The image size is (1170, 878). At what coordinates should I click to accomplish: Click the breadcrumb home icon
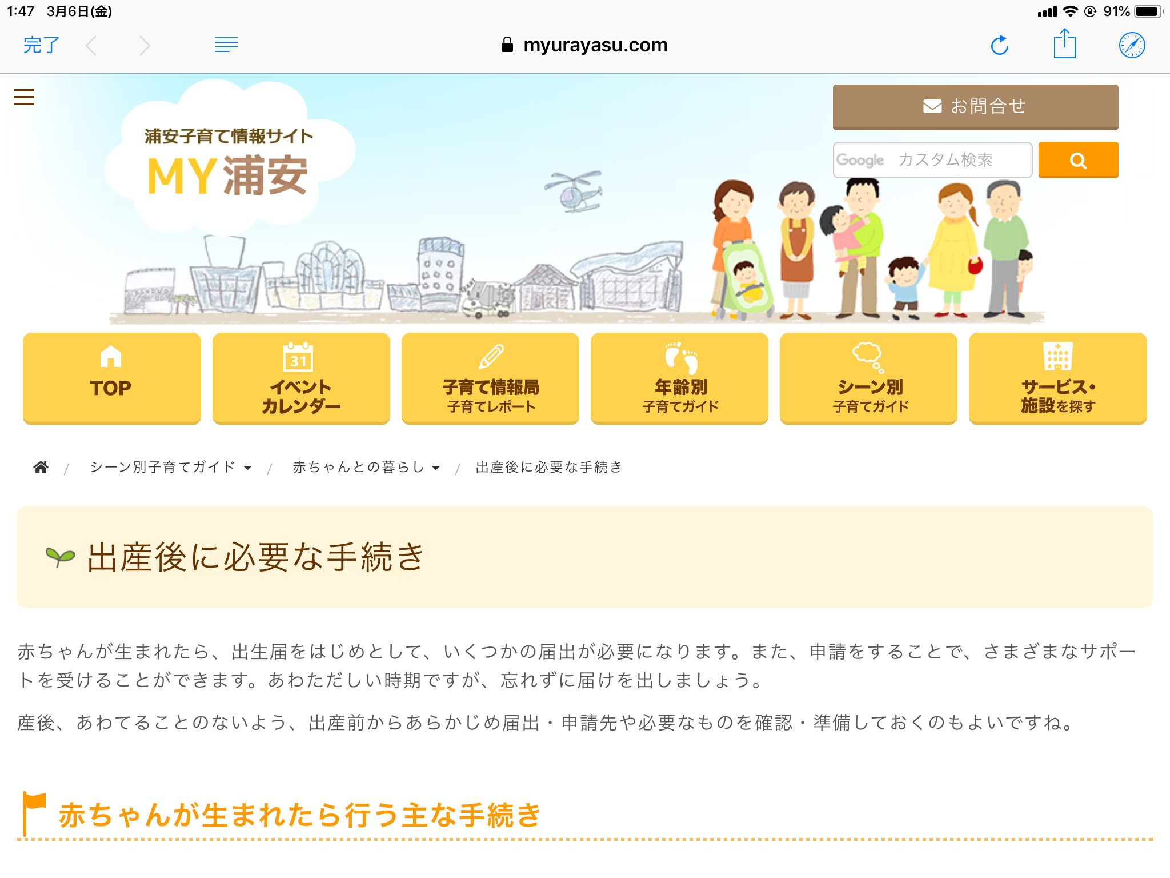(41, 467)
